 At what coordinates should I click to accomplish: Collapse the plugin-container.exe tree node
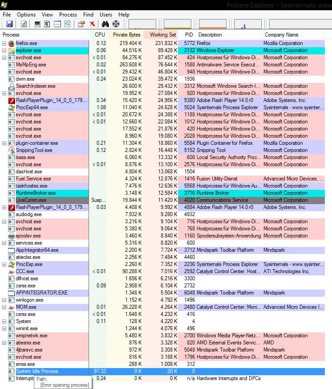click(4, 143)
